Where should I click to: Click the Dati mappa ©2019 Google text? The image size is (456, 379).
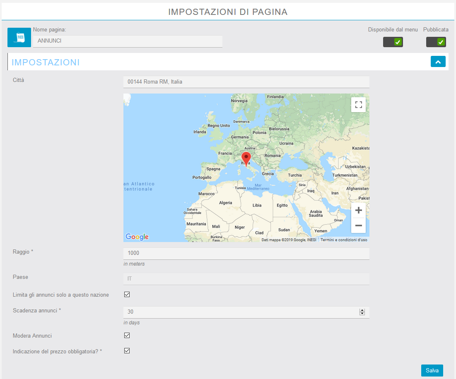pyautogui.click(x=289, y=240)
